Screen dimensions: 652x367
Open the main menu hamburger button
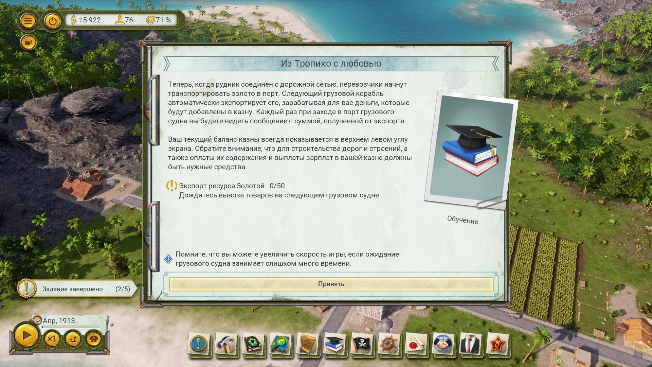point(28,21)
